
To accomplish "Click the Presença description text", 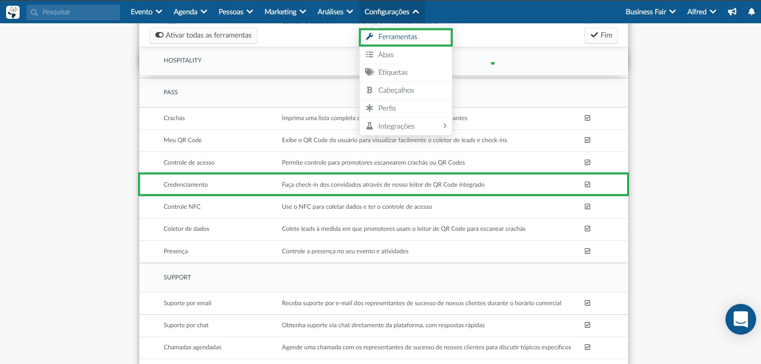I will [345, 251].
